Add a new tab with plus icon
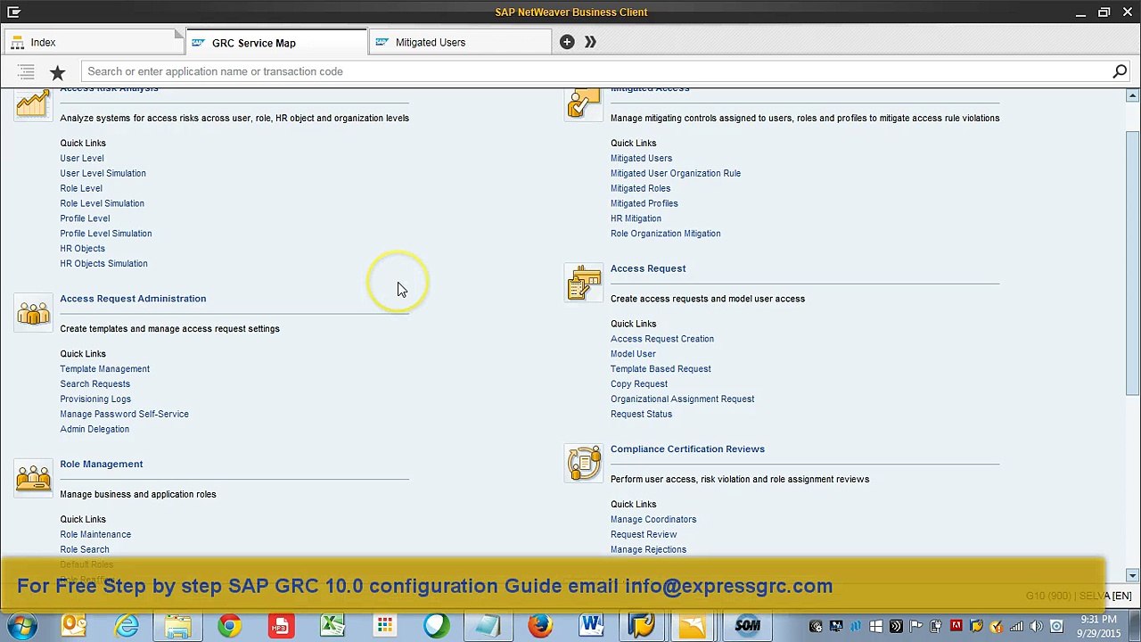This screenshot has width=1141, height=642. coord(567,42)
